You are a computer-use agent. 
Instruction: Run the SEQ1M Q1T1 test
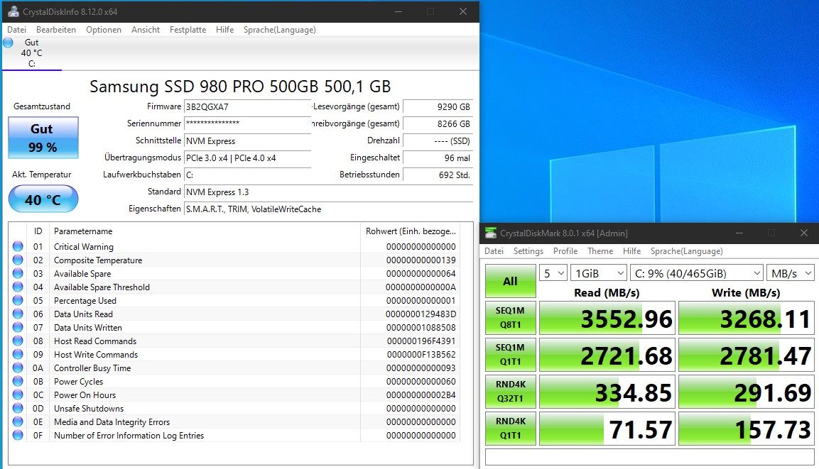[510, 355]
